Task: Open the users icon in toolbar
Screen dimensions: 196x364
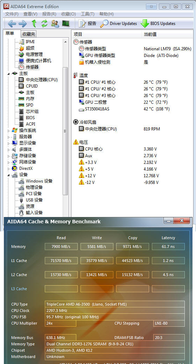Action: [x=55, y=24]
